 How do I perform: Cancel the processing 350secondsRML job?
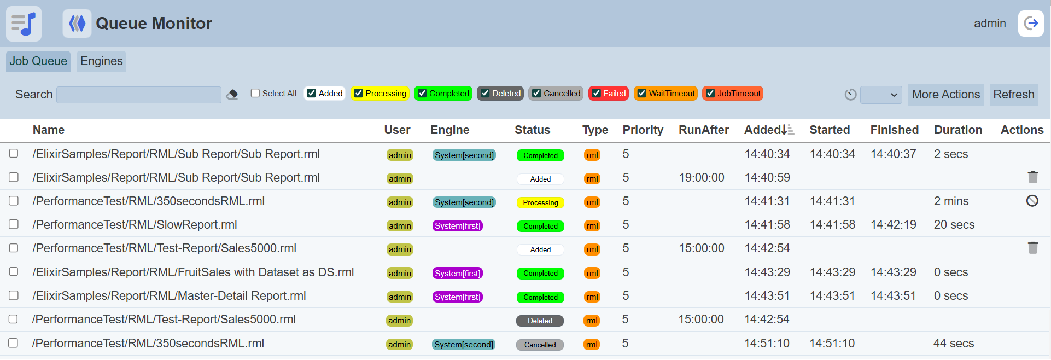click(x=1032, y=201)
